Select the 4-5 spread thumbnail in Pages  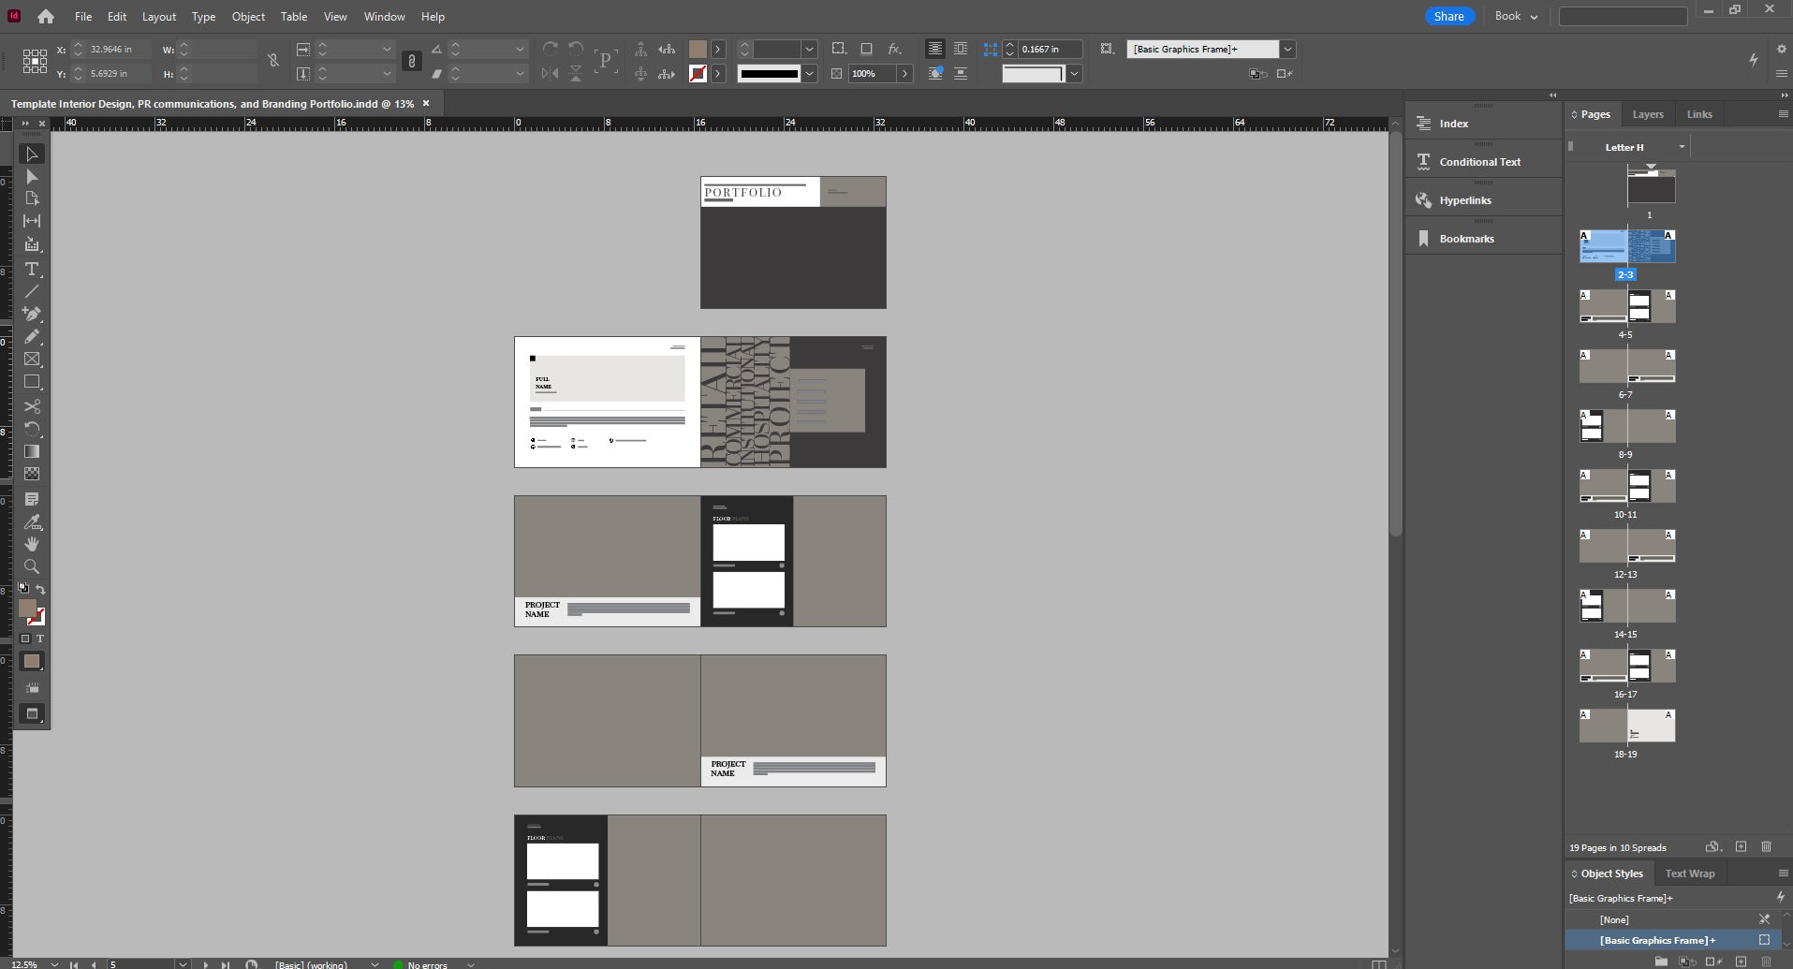[1626, 306]
